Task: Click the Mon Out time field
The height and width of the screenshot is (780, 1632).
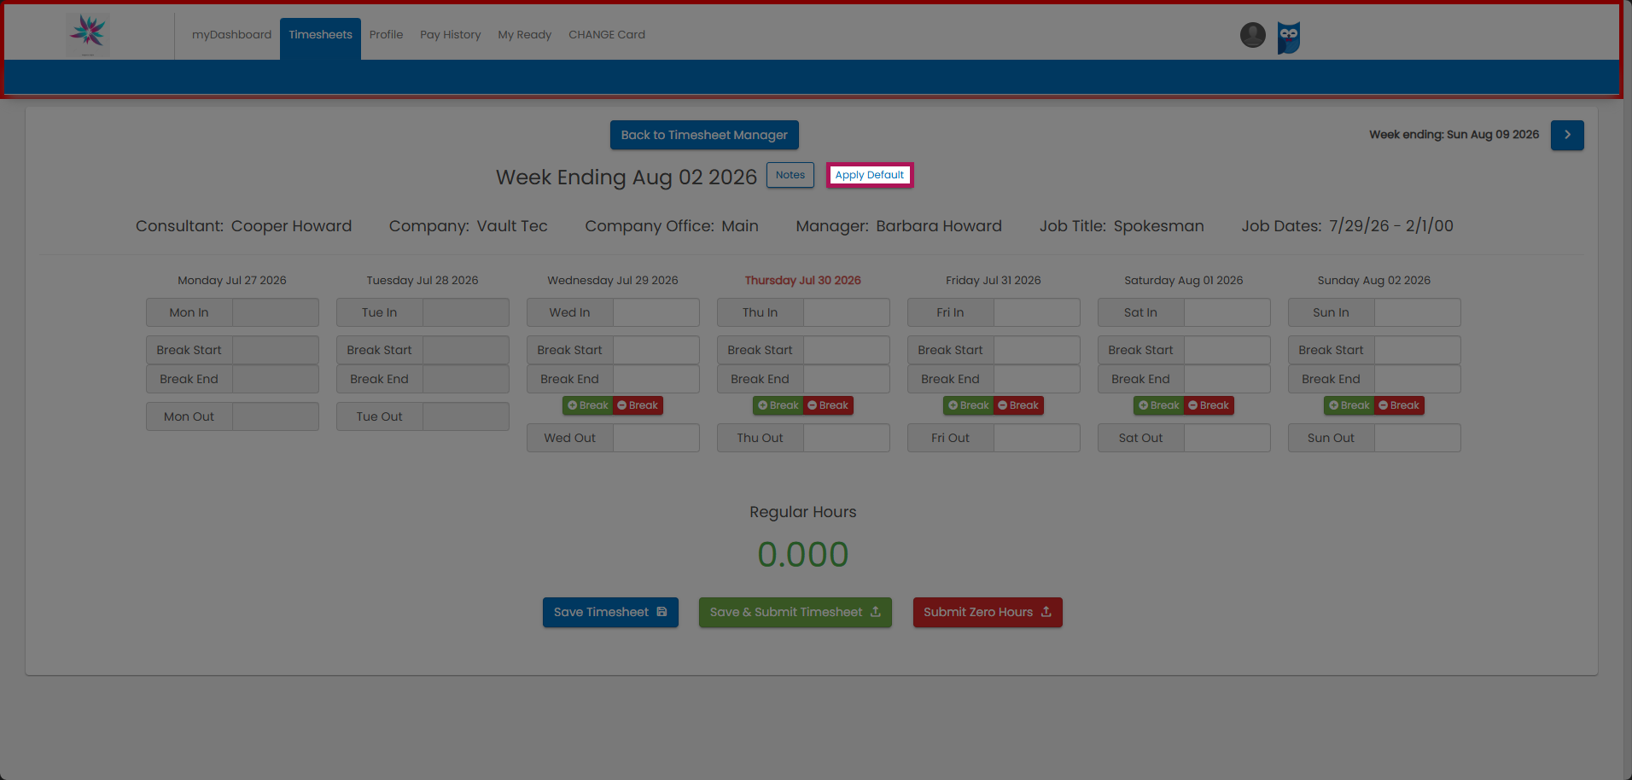Action: click(x=276, y=416)
